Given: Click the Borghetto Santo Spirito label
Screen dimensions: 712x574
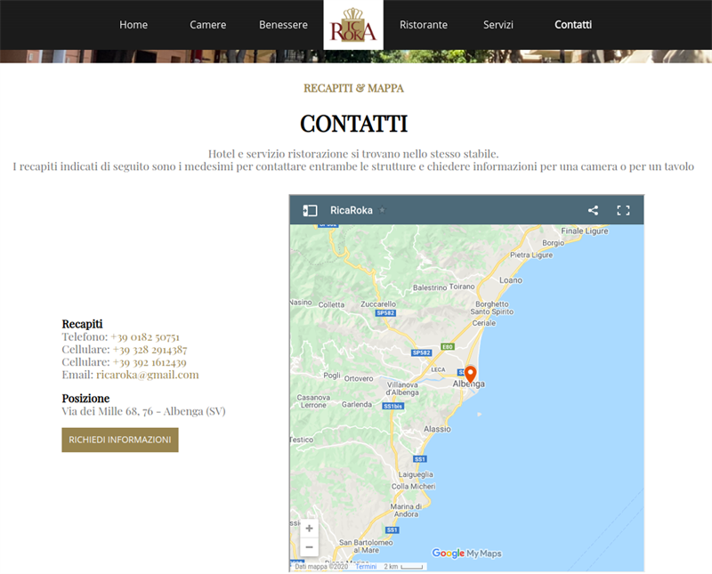Looking at the screenshot, I should [x=492, y=308].
